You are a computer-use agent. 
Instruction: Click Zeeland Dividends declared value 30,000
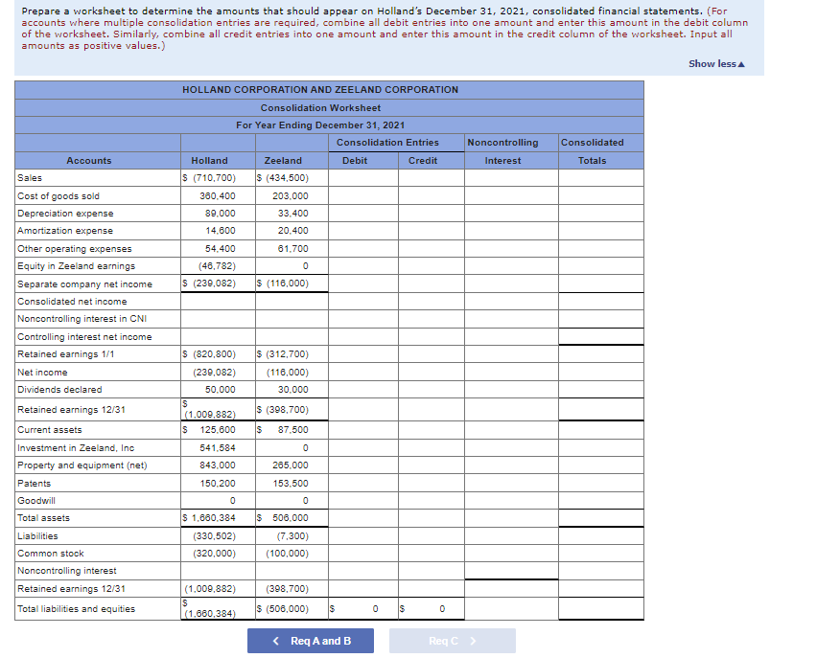click(292, 390)
